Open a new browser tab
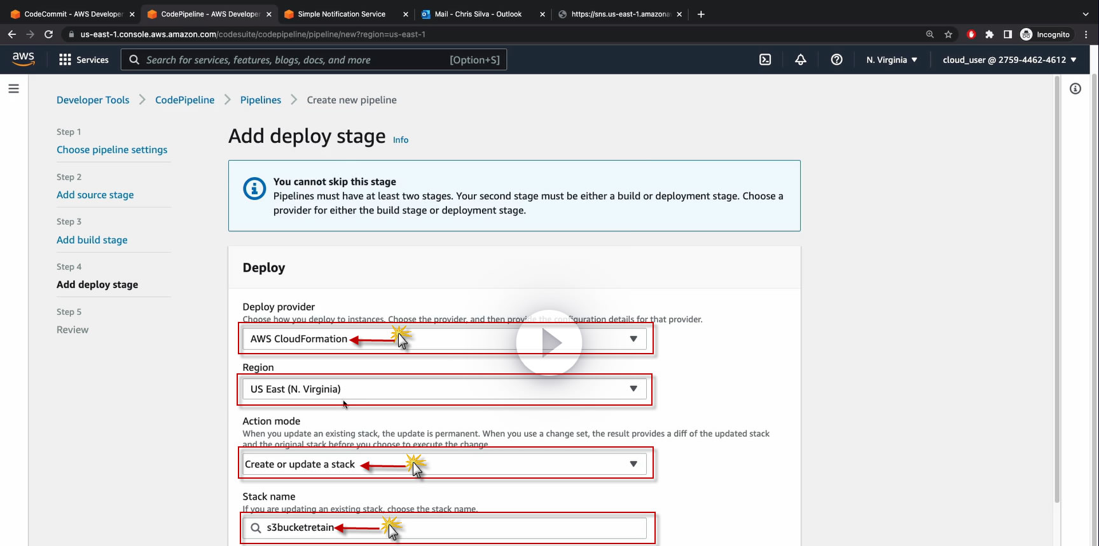1099x546 pixels. pos(701,14)
